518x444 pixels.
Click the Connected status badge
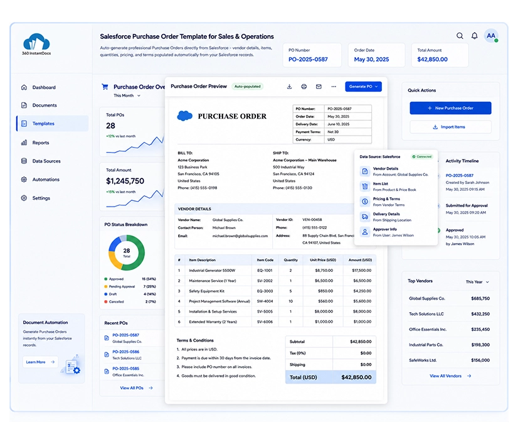tap(422, 157)
